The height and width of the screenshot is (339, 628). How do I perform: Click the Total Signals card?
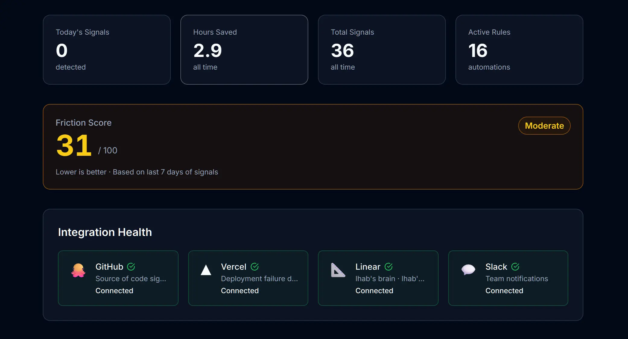pyautogui.click(x=382, y=50)
